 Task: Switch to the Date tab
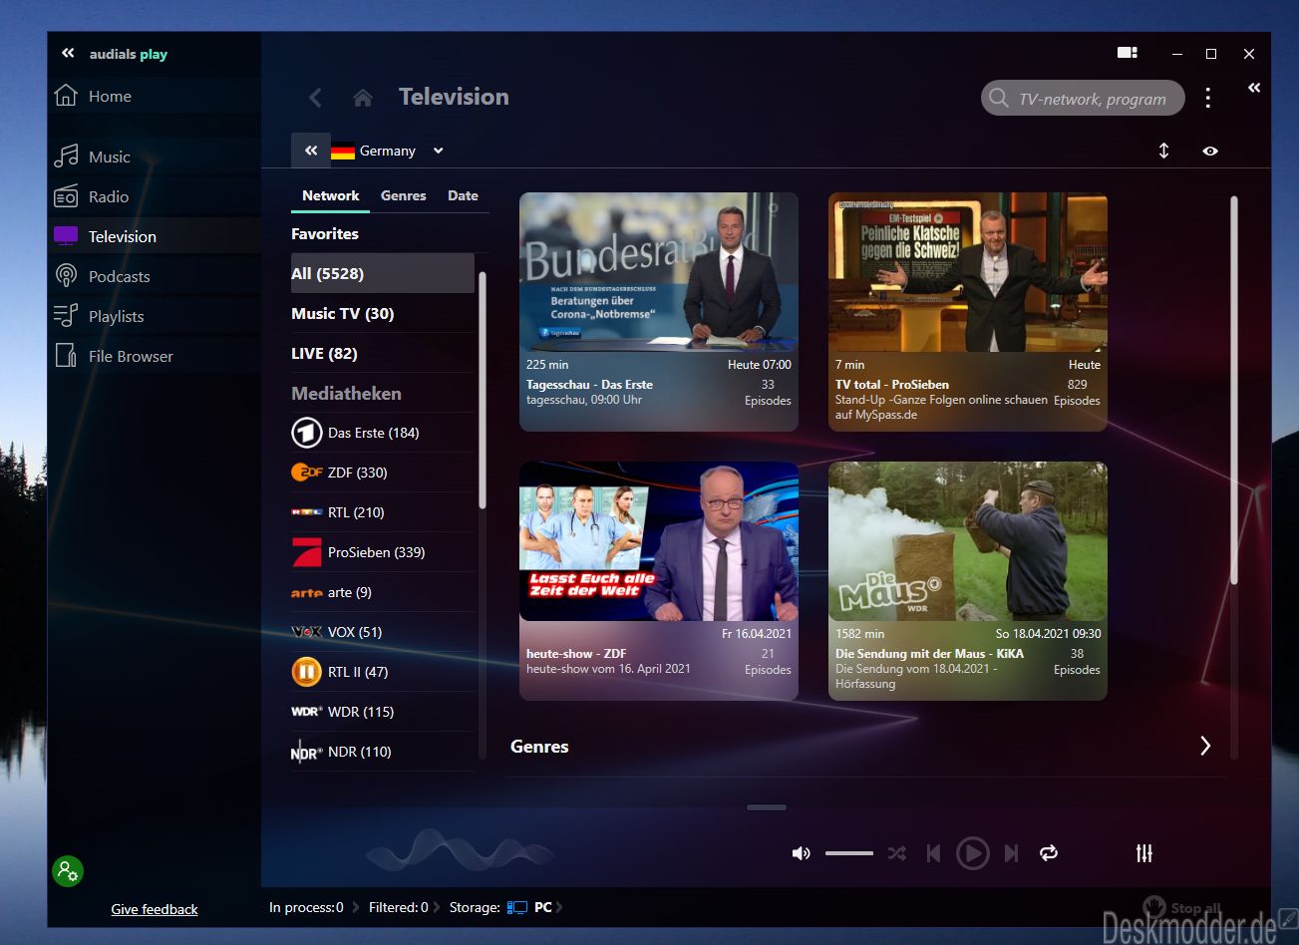coord(463,195)
